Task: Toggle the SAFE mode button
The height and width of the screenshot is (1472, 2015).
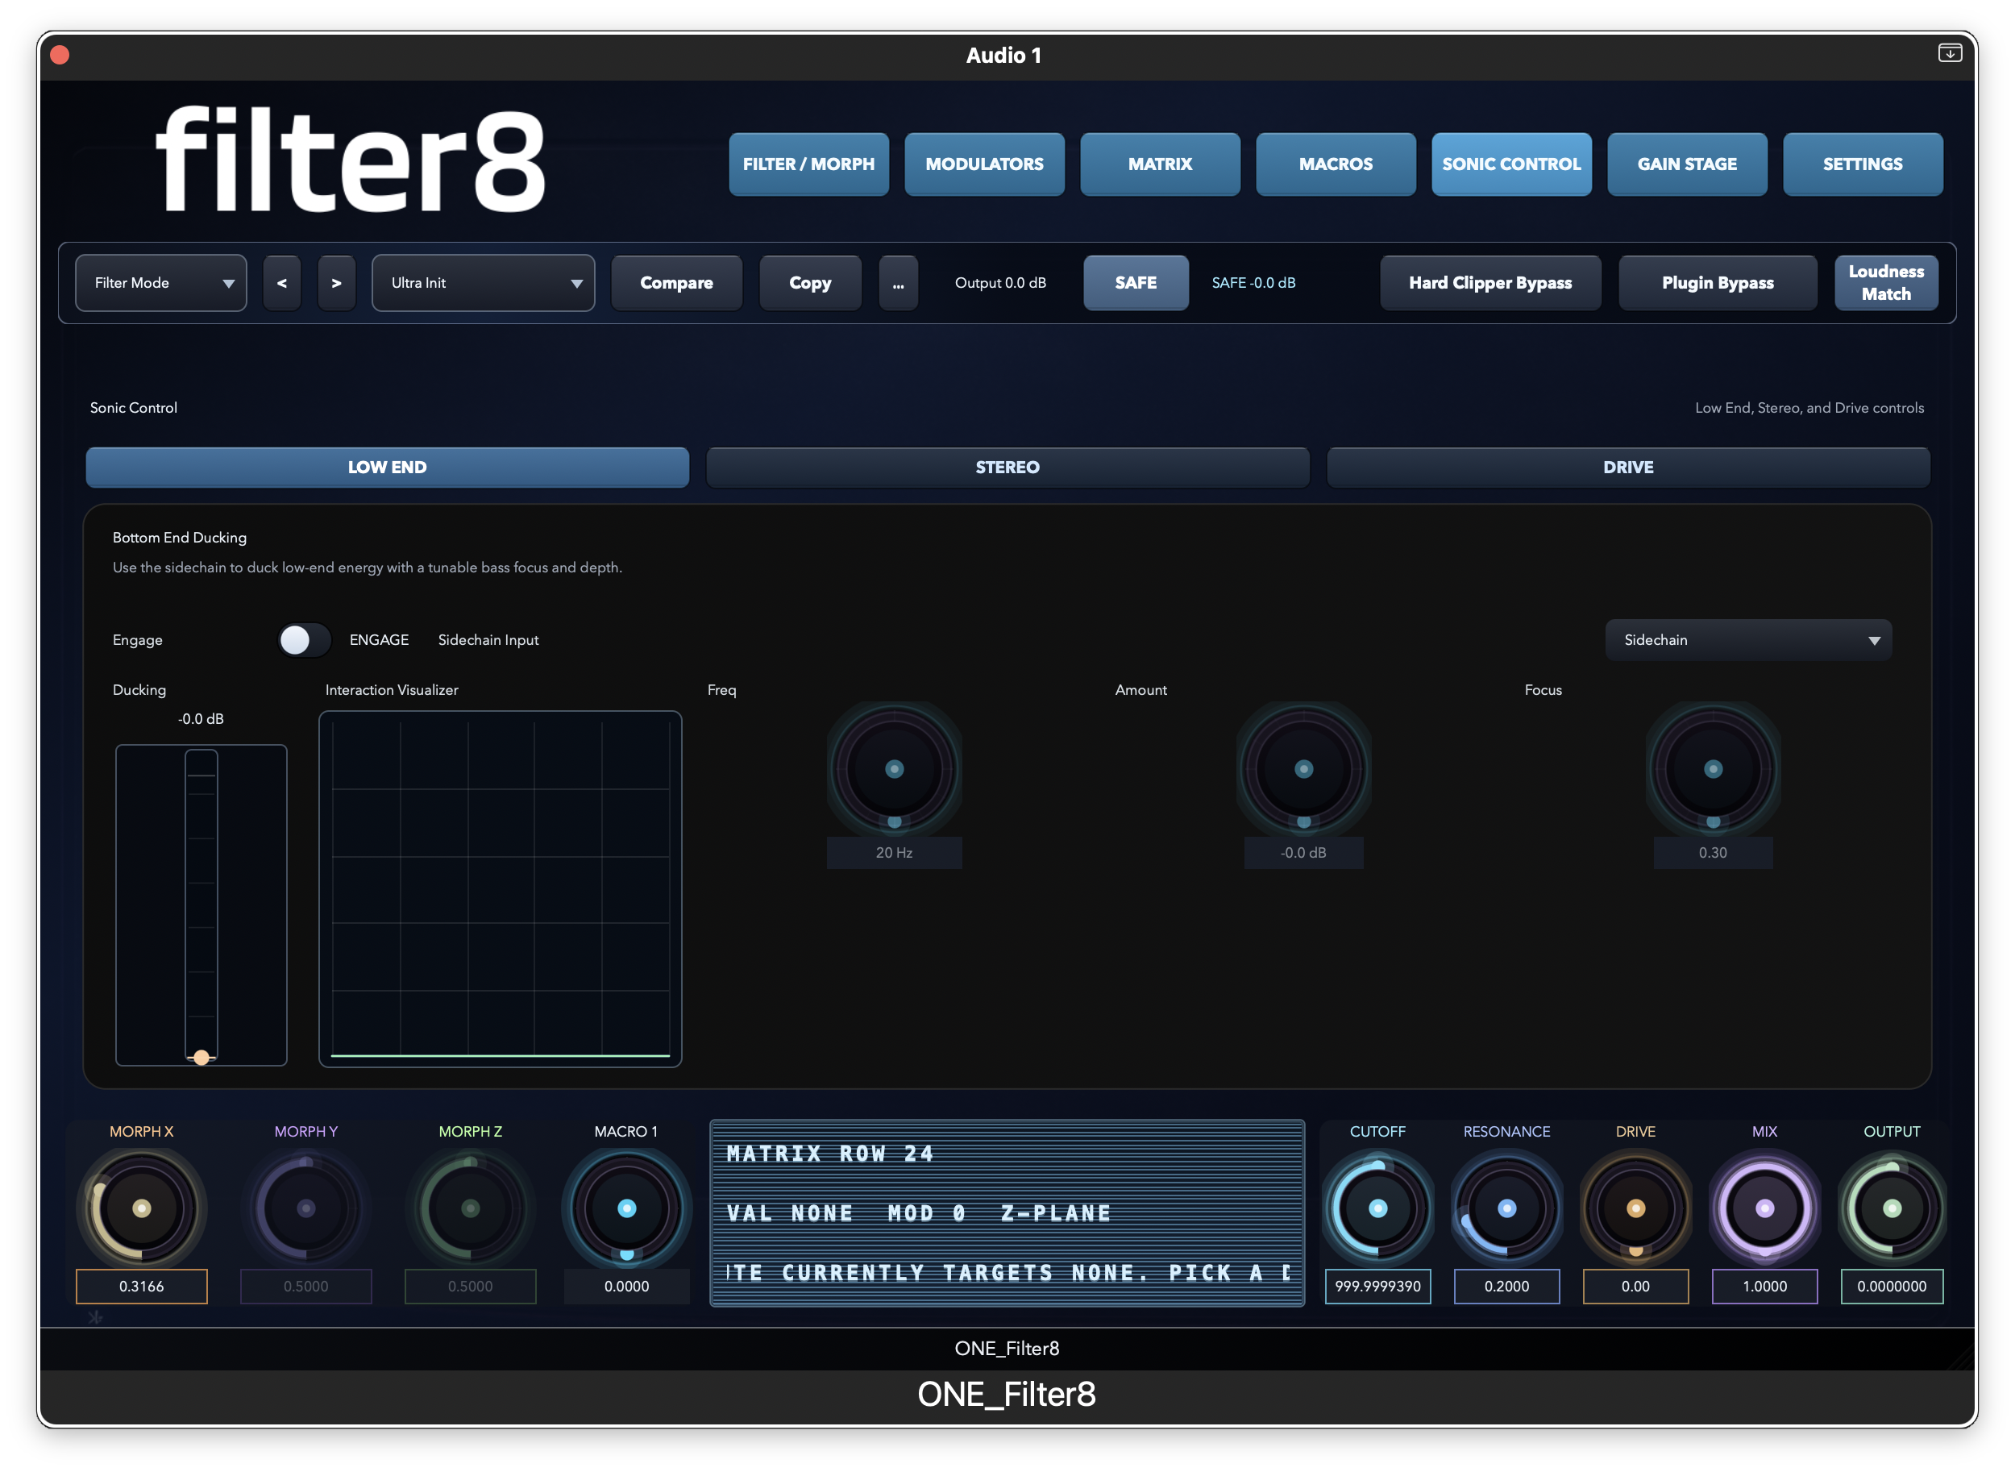Action: (x=1135, y=282)
